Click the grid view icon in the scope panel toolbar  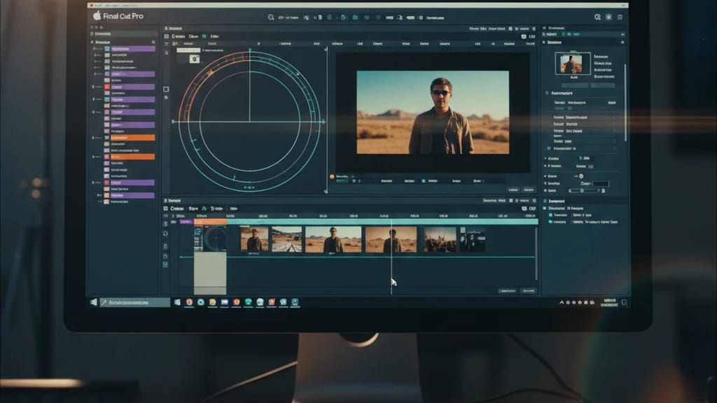[x=167, y=36]
